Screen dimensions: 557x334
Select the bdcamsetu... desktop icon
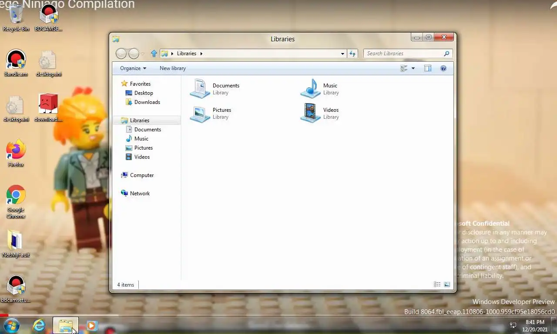pyautogui.click(x=16, y=289)
